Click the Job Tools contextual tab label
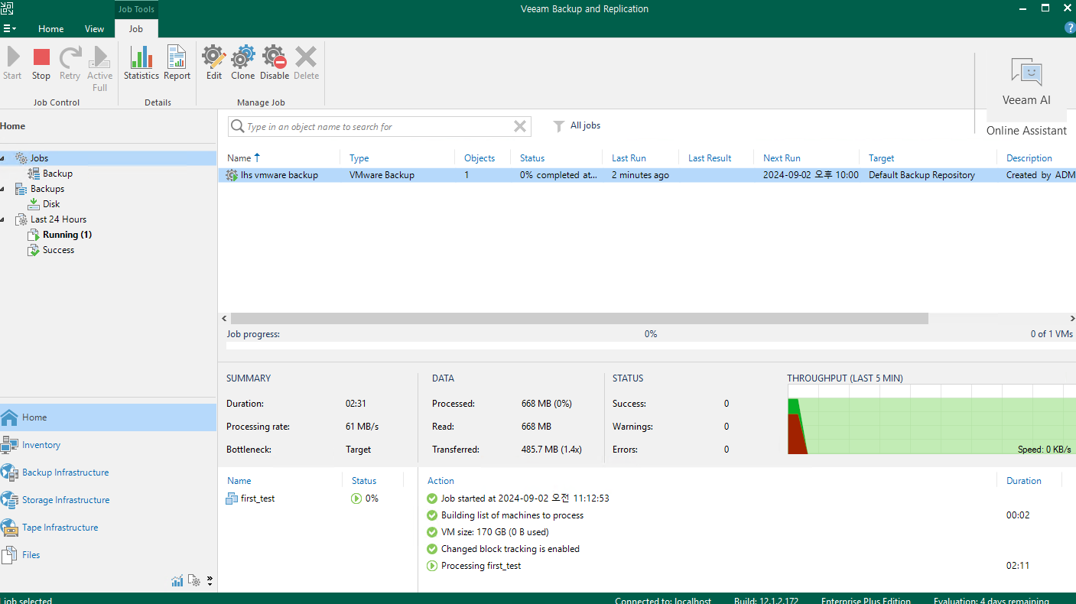The width and height of the screenshot is (1076, 604). coord(136,9)
